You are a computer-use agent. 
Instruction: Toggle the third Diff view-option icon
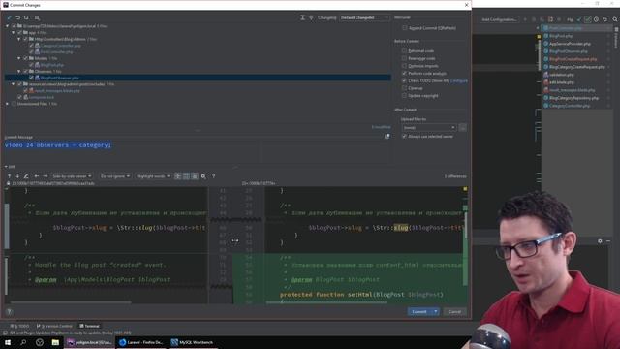click(x=195, y=176)
